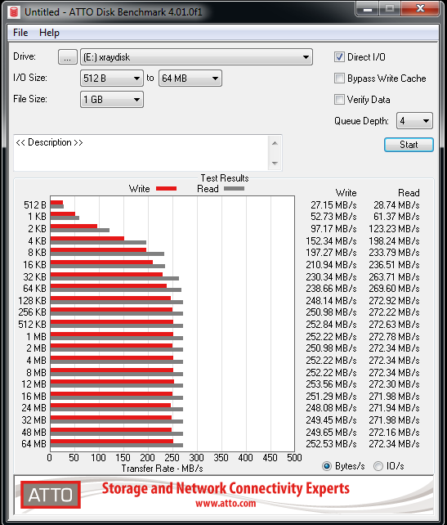Open the Queue Depth dropdown

[414, 120]
